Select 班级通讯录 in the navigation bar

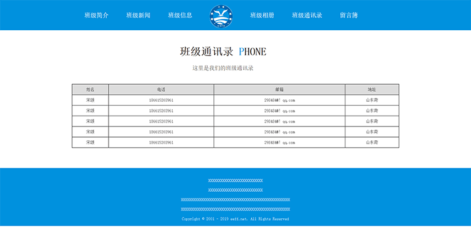tap(307, 15)
